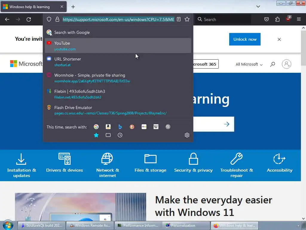
Task: Open uBlock Origin extension icon
Action: tap(288, 19)
